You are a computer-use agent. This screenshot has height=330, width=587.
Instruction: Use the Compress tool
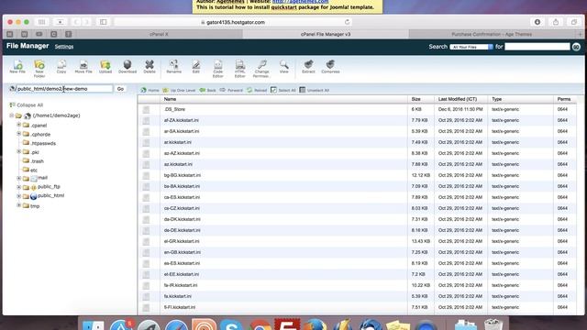[x=330, y=67]
